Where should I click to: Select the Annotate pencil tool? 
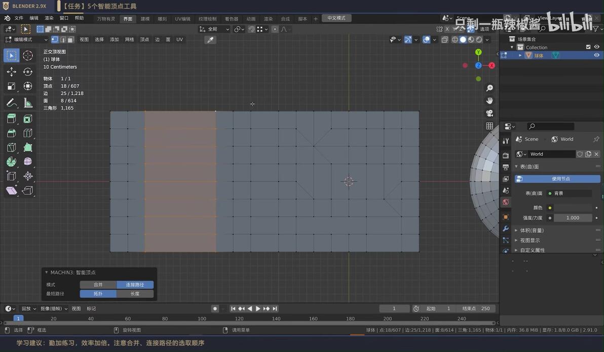click(x=11, y=102)
